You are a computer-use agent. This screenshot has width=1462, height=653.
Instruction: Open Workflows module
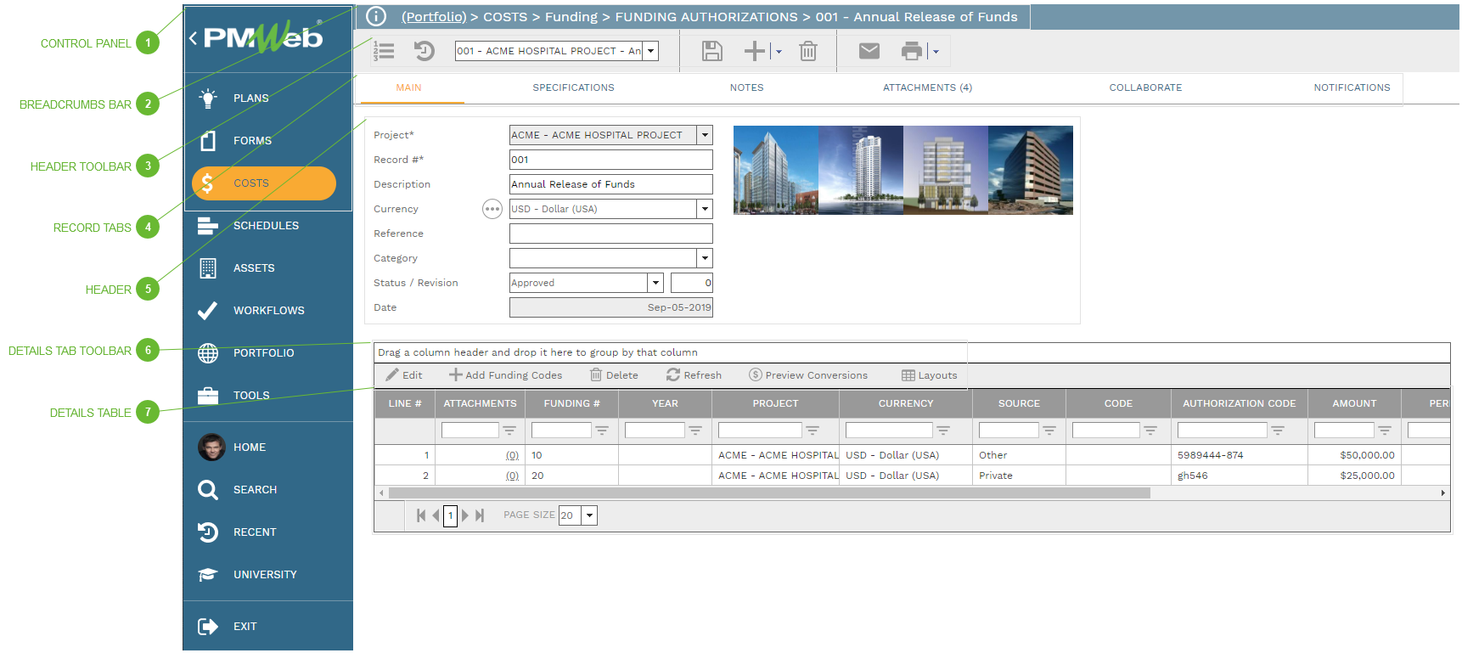tap(267, 310)
